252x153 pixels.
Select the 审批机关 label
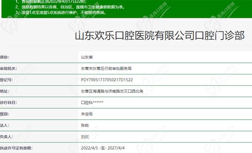pos(8,69)
